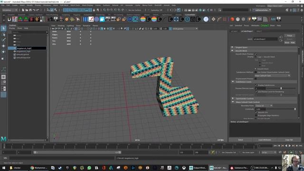Toggle Smooth UVs checkbox

256,112
